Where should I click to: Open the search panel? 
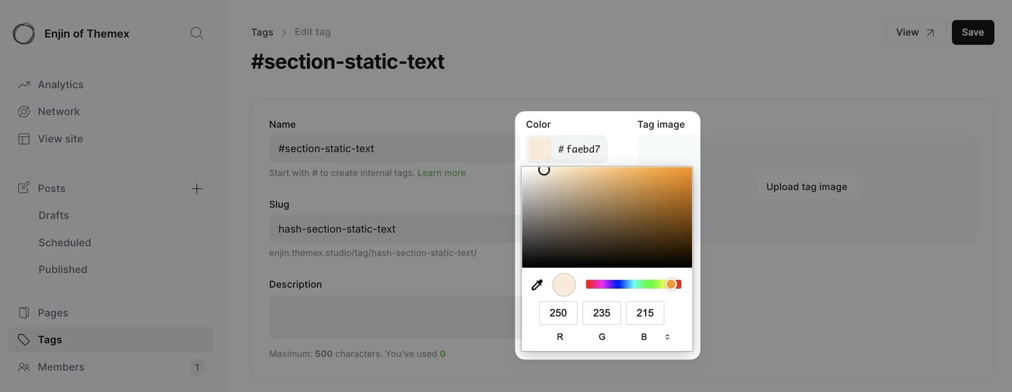197,33
